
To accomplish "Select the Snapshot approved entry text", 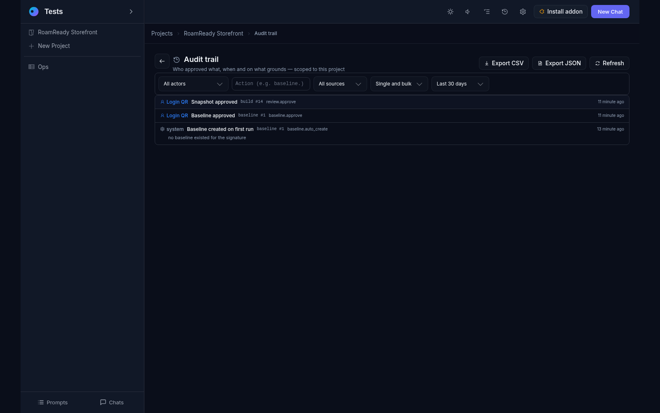I will (x=214, y=102).
